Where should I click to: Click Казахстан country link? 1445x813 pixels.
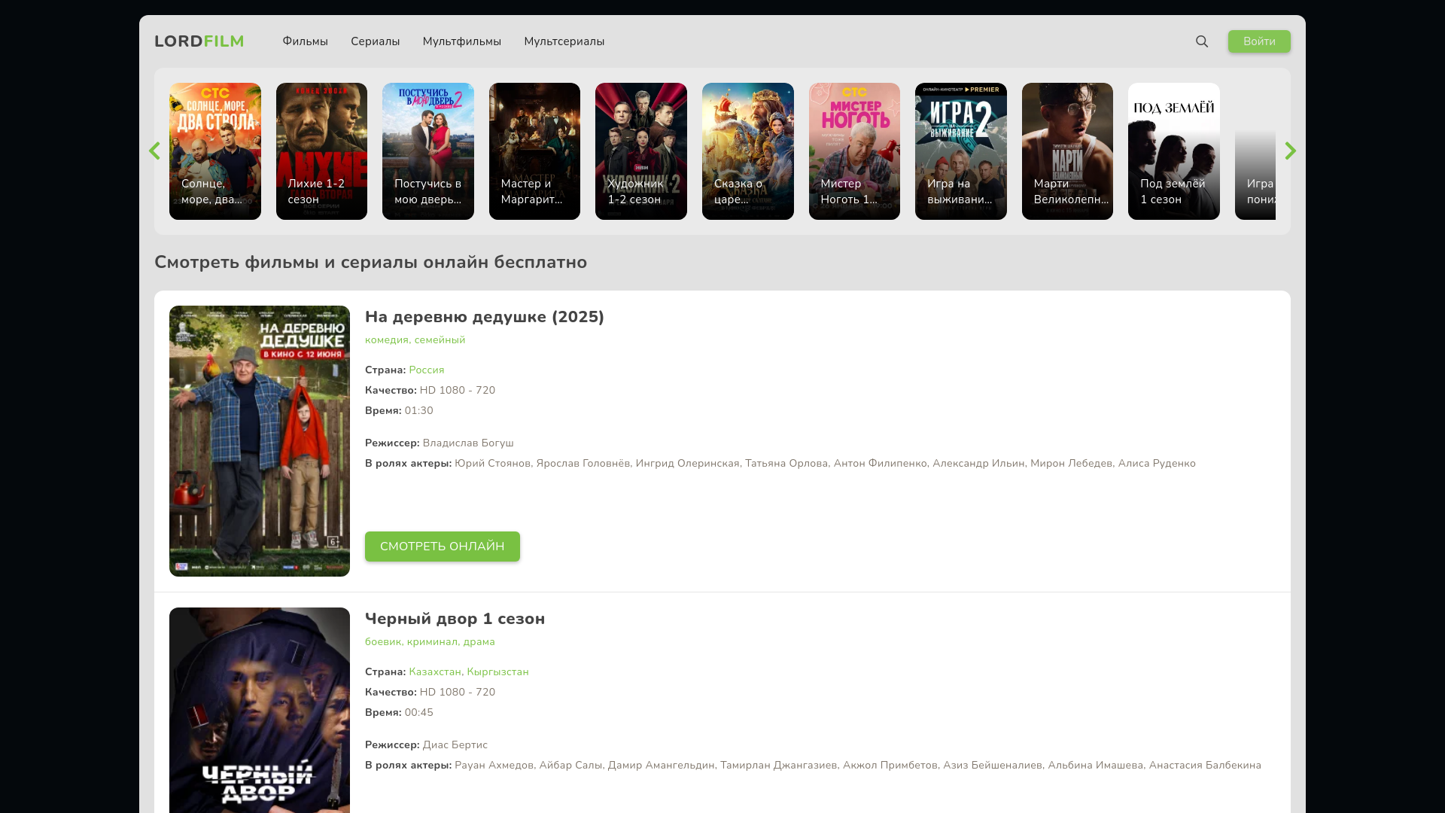point(434,672)
